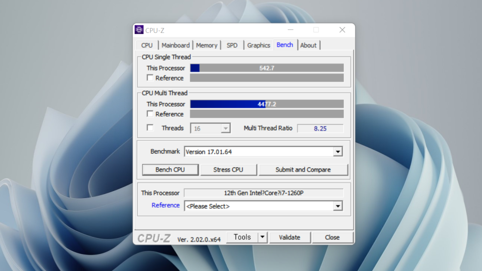Click Submit and Compare
The image size is (482, 271).
coord(303,170)
